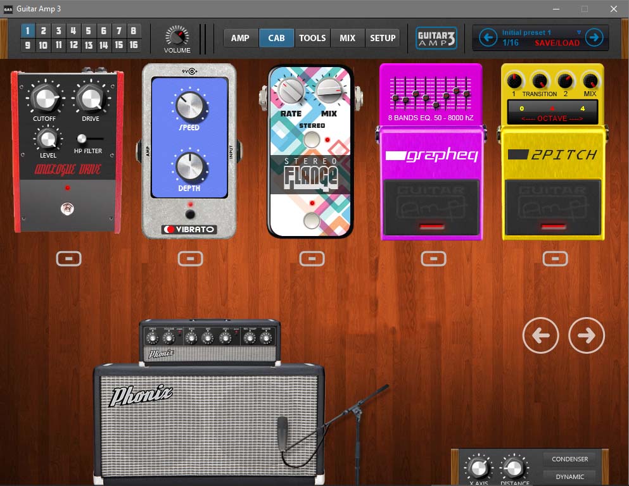Viewport: 629px width, 486px height.
Task: Click the 2Pitch TRANSITION knob
Action: tap(540, 81)
